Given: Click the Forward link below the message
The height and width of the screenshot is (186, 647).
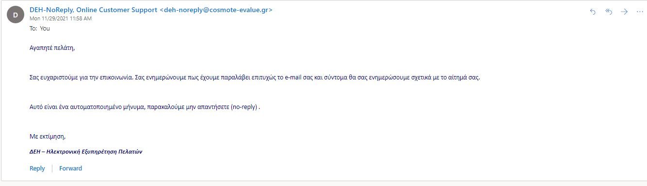Looking at the screenshot, I should [71, 169].
